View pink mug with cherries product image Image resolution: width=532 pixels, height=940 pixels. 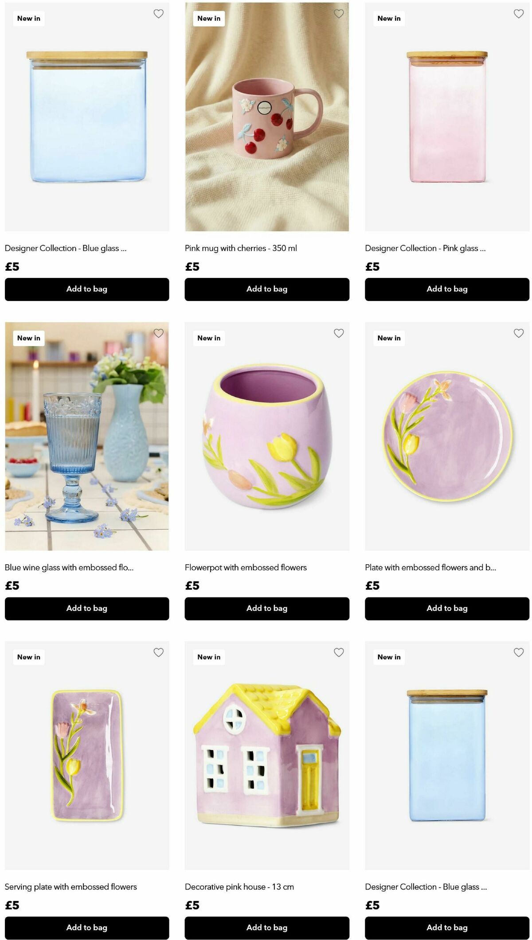pyautogui.click(x=267, y=117)
